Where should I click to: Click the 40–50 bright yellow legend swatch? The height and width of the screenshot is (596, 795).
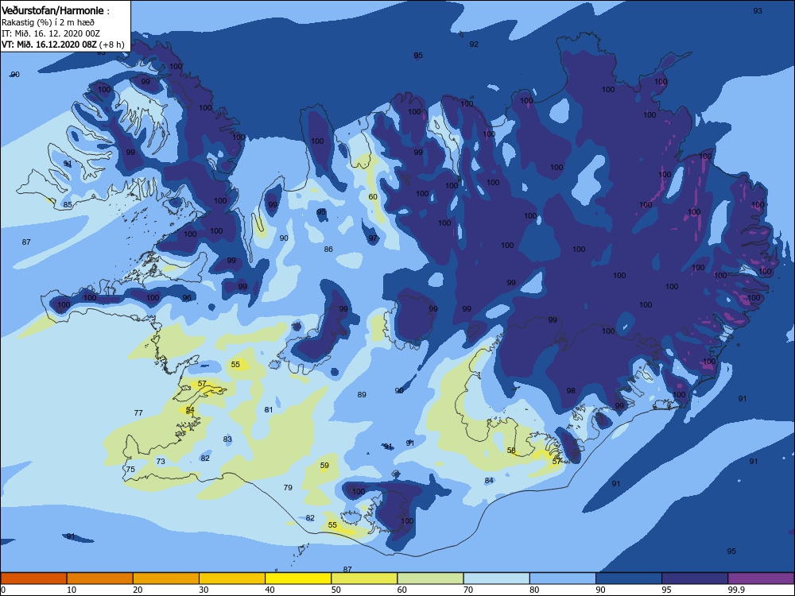(x=298, y=579)
